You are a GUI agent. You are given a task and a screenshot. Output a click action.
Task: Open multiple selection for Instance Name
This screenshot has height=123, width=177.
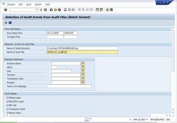[83, 63]
